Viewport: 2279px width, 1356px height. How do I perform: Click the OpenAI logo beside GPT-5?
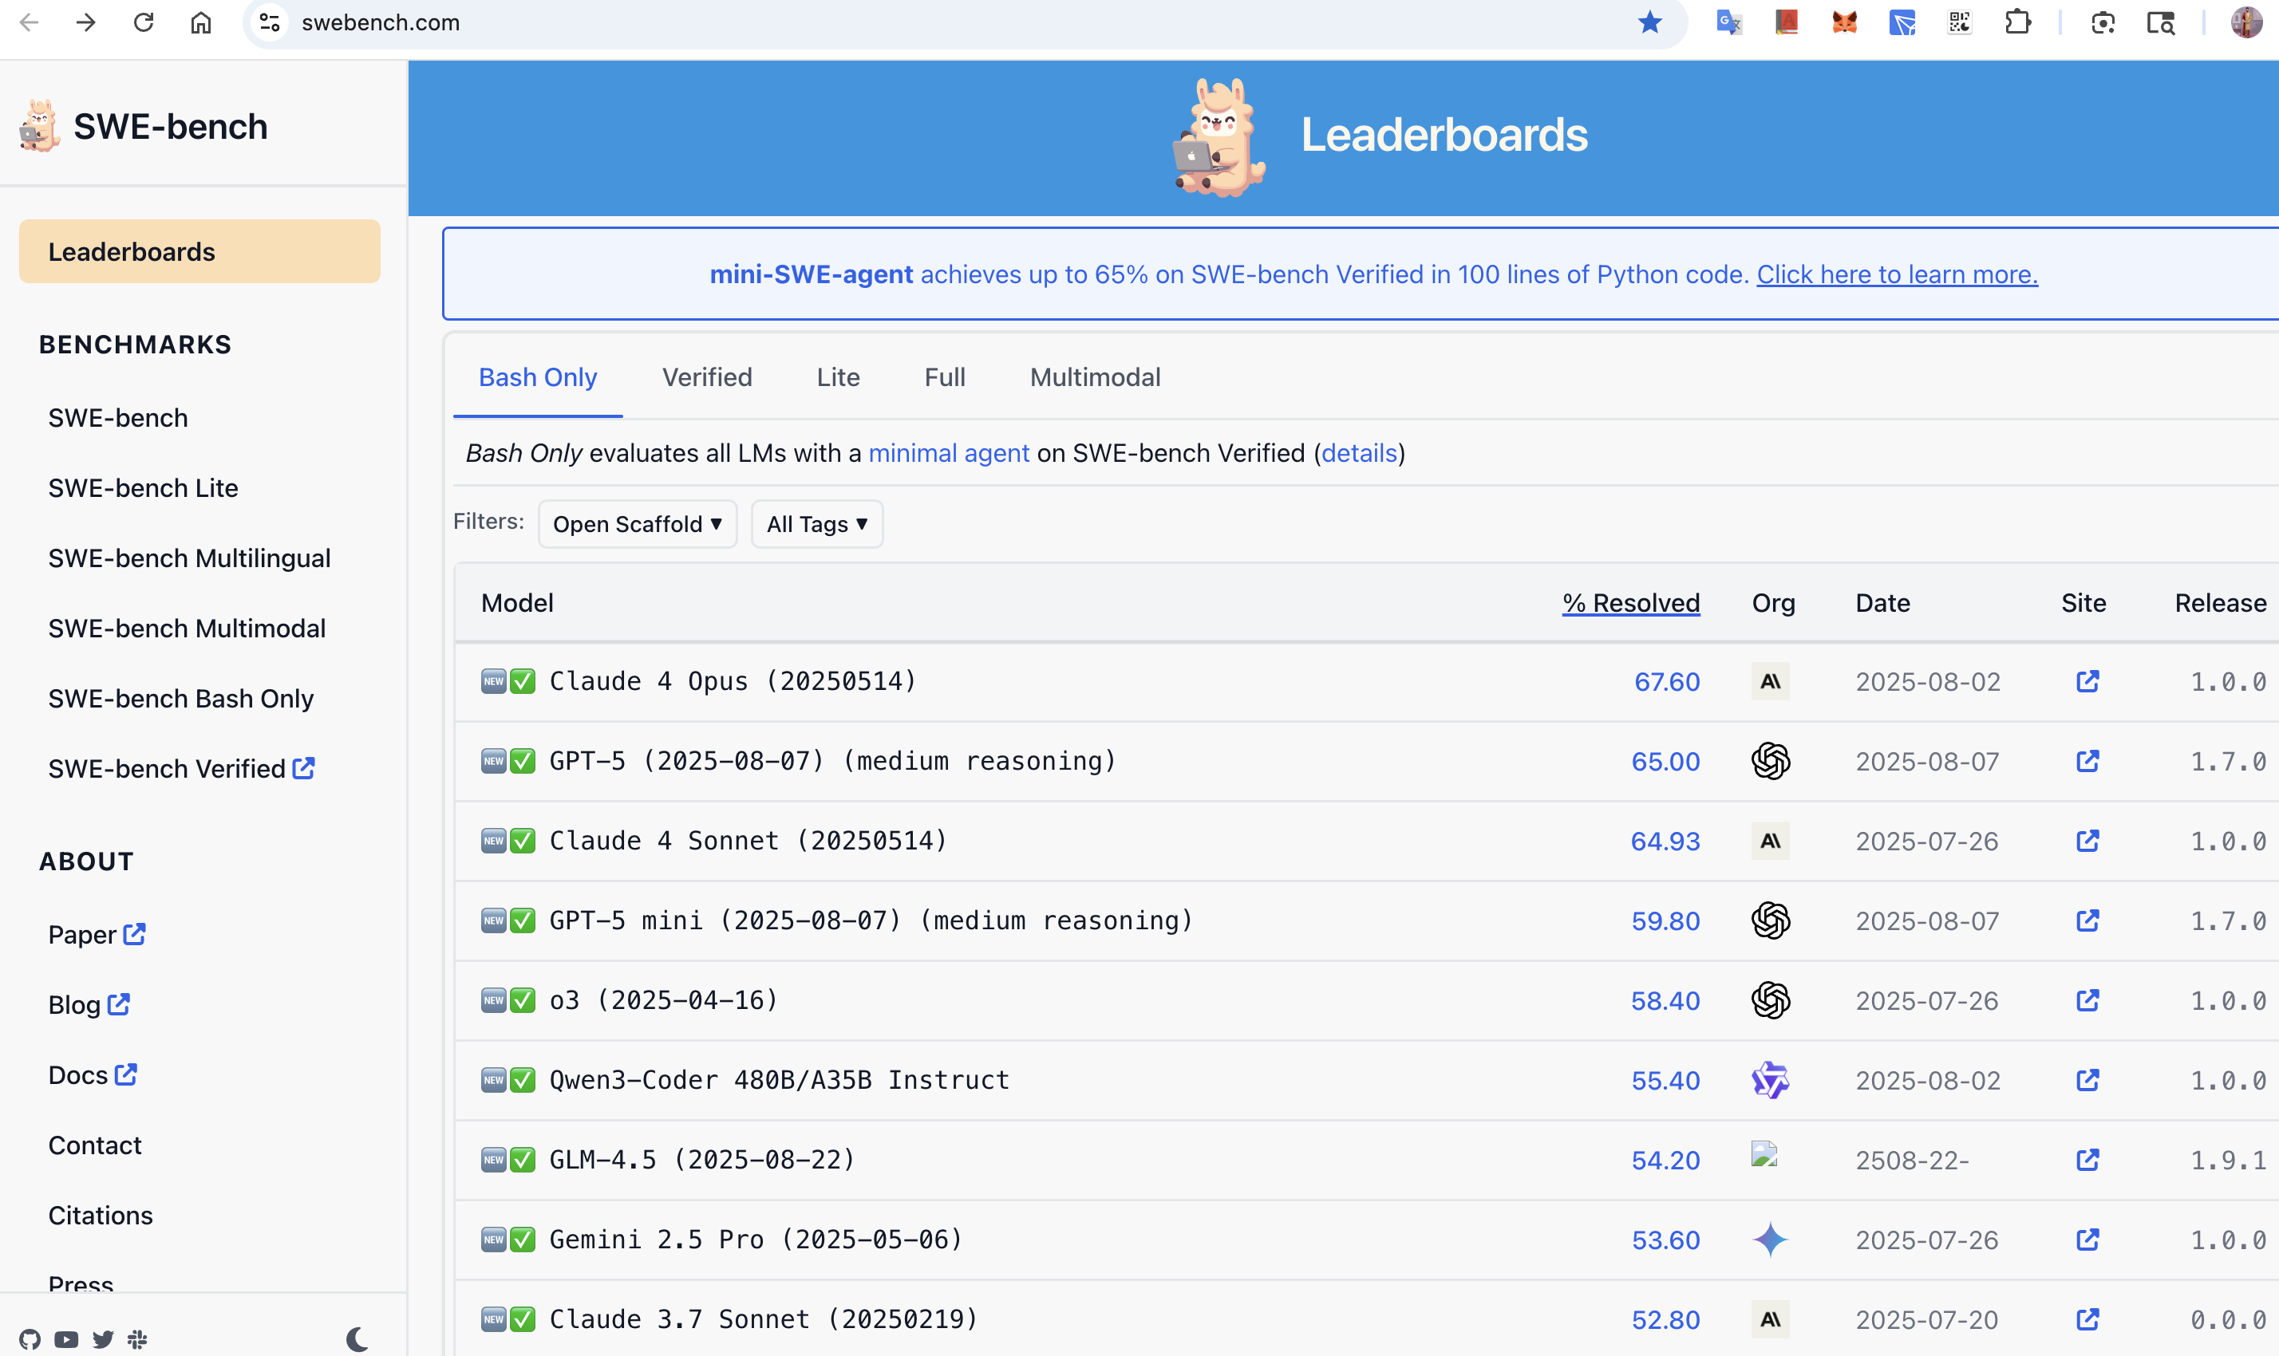click(x=1770, y=761)
